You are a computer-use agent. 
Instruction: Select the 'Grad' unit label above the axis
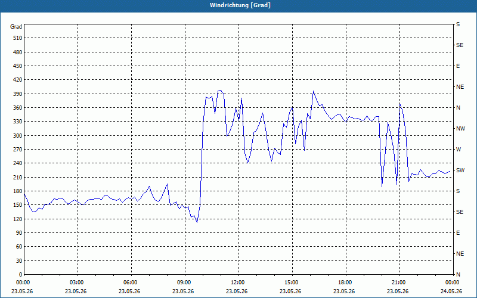click(x=16, y=27)
